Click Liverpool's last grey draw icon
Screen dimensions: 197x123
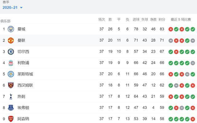[x=193, y=63]
